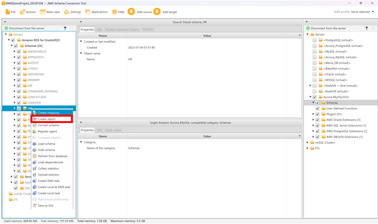Screen dimensions: 378x224
Task: Click filter icon in target panel
Action: tap(367, 28)
